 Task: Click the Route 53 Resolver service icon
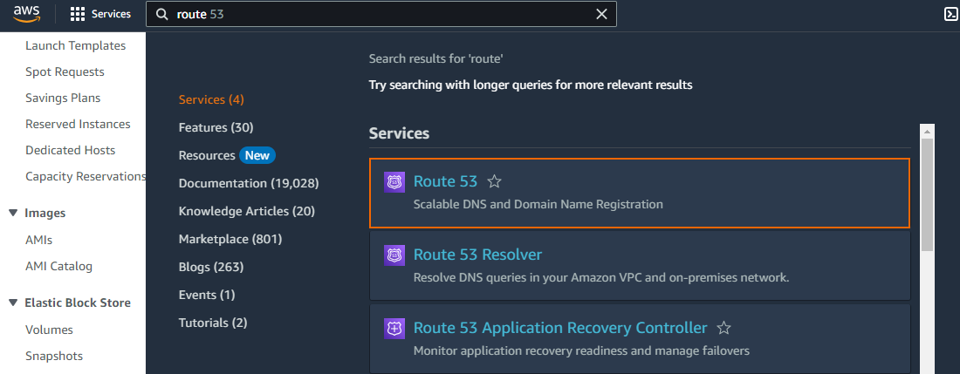click(394, 255)
